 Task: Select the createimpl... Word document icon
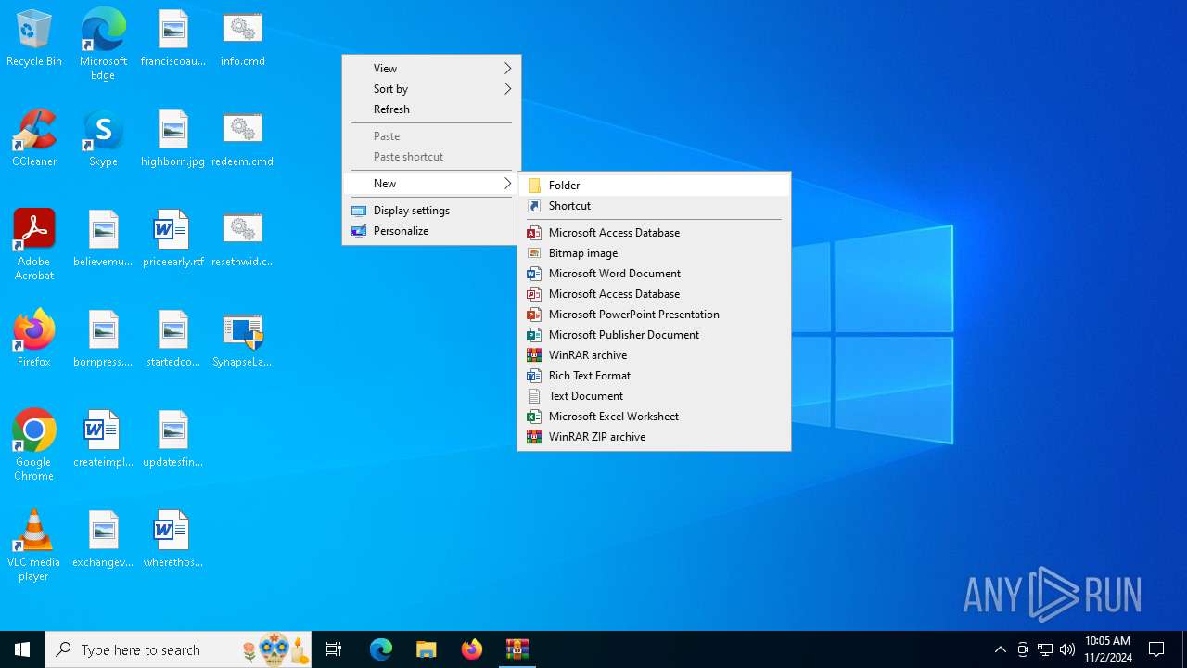(103, 440)
